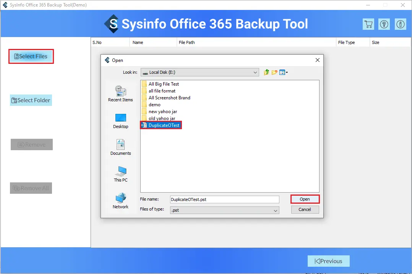Select the DuplicateOTest PST file
Viewport: 412px width, 274px height.
(161, 125)
